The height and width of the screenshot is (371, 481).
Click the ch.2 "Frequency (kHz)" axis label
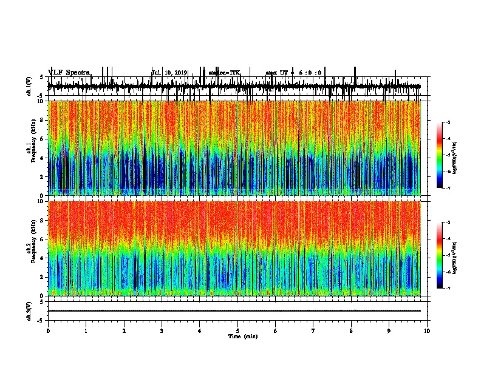click(x=33, y=241)
